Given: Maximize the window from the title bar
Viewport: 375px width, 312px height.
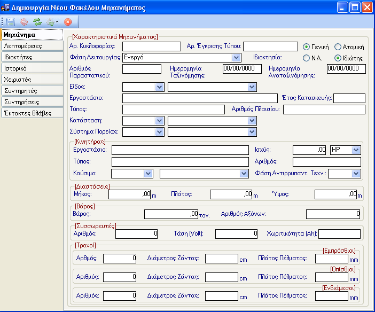Looking at the screenshot, I should click(355, 7).
